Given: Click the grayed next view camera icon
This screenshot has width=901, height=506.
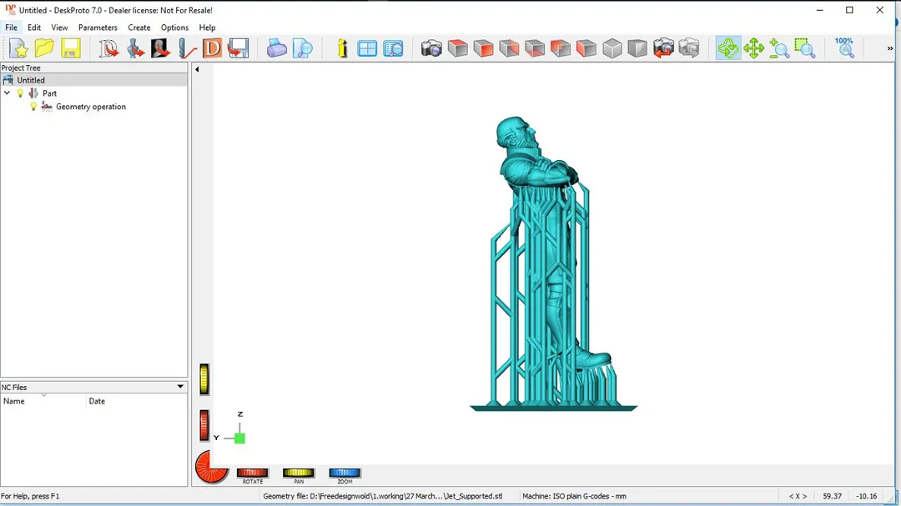Looking at the screenshot, I should pos(689,48).
